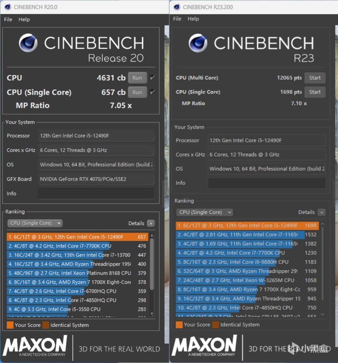The image size is (338, 363).
Task: Click the R23 ranking scrollbar down arrow
Action: click(323, 314)
